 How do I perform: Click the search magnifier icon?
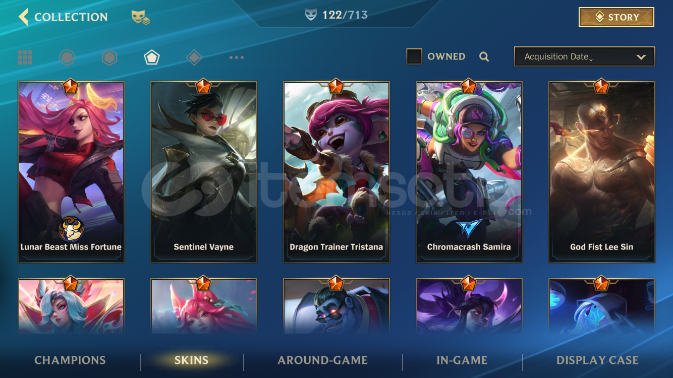484,57
